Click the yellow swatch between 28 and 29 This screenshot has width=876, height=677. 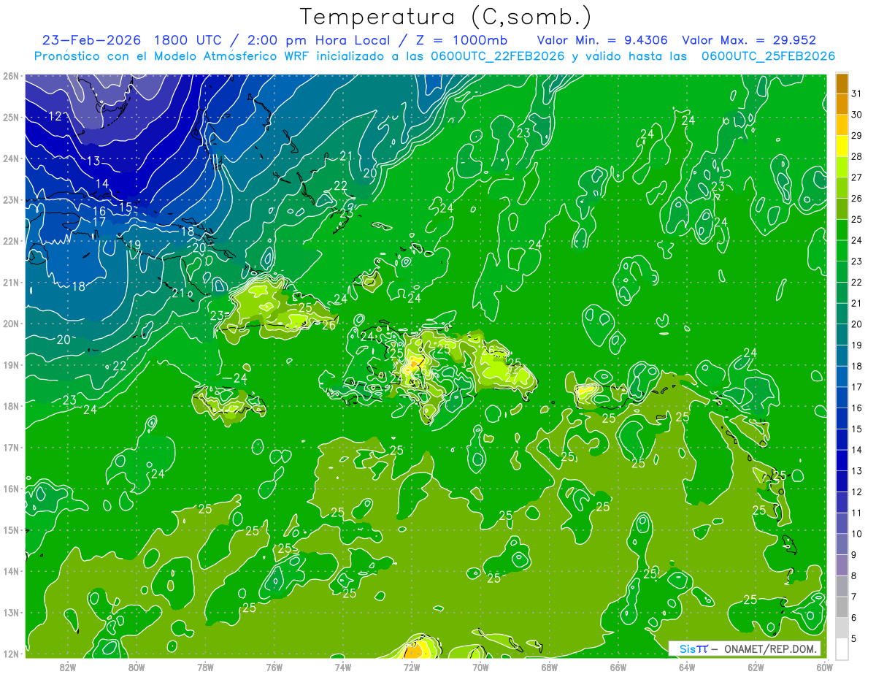[842, 146]
